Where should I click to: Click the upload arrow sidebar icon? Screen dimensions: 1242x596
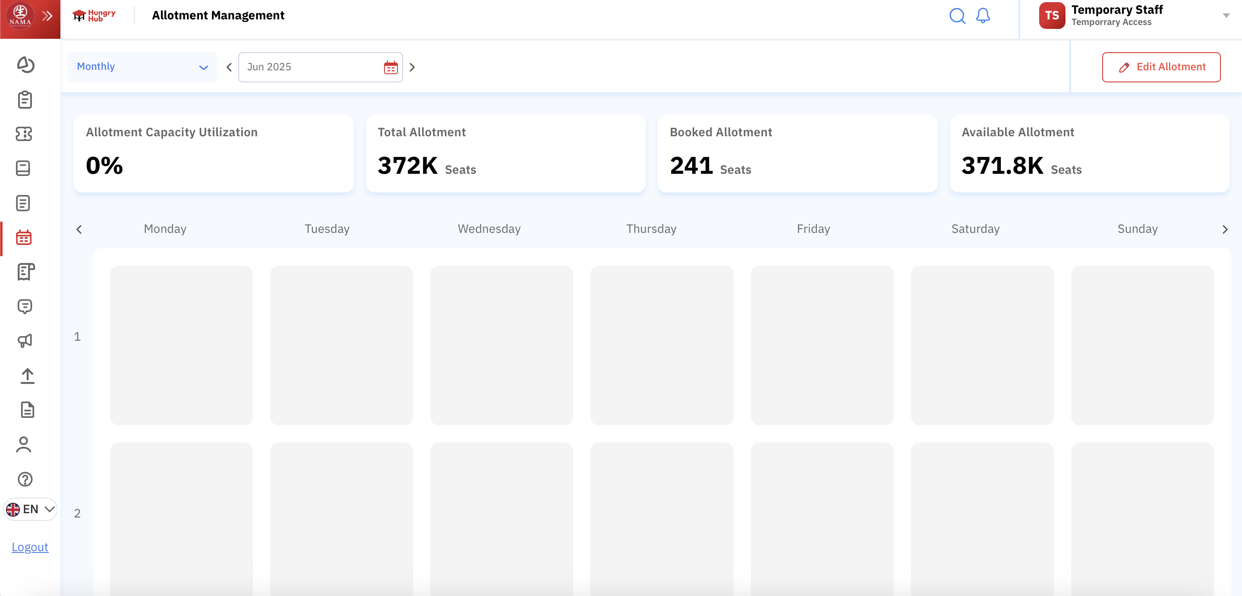[27, 376]
